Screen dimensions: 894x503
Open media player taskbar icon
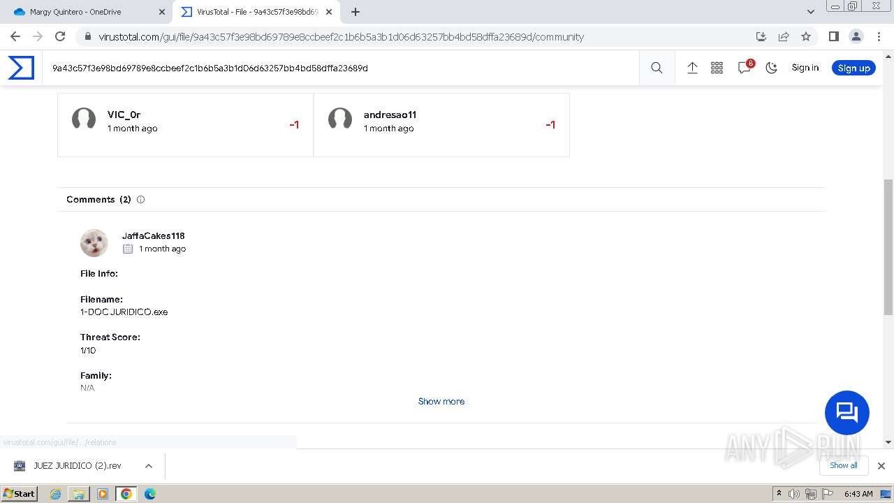(103, 494)
